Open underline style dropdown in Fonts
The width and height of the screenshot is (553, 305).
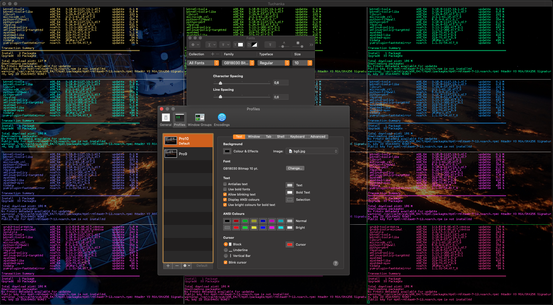coord(211,45)
